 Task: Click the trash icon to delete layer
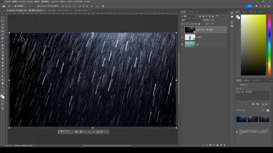point(225,145)
